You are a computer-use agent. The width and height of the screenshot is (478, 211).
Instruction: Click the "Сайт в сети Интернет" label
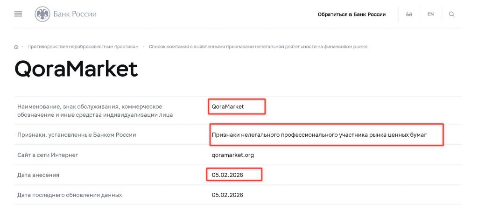coord(48,155)
